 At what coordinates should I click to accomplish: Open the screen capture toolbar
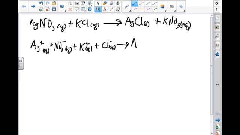[x=76, y=3]
